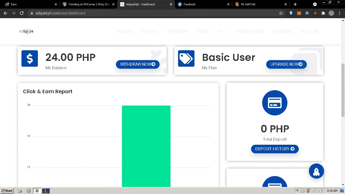Click the page vertical scrollbar
The width and height of the screenshot is (345, 194).
click(x=343, y=90)
